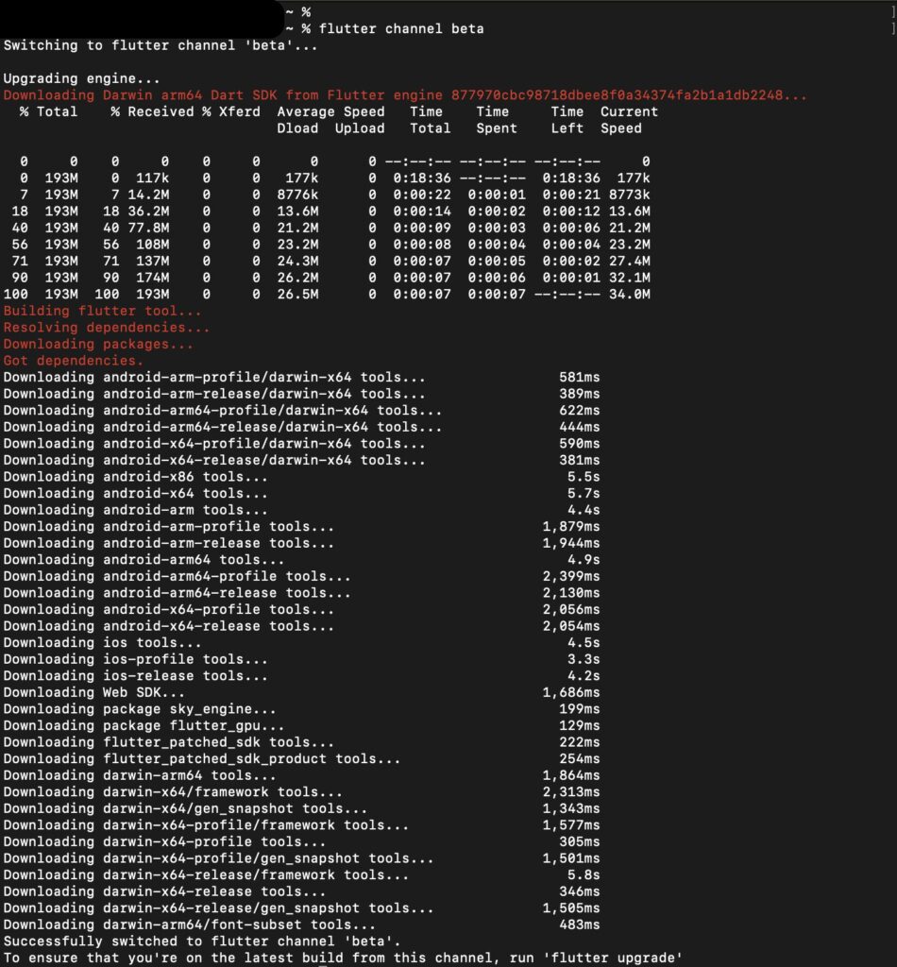Select the 'Downloading package flutter_gpu...' line
Image resolution: width=897 pixels, height=967 pixels.
[144, 726]
